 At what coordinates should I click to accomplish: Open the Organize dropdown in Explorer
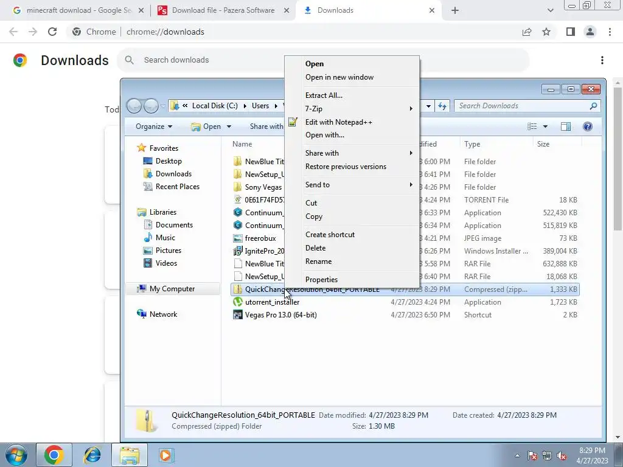[154, 126]
